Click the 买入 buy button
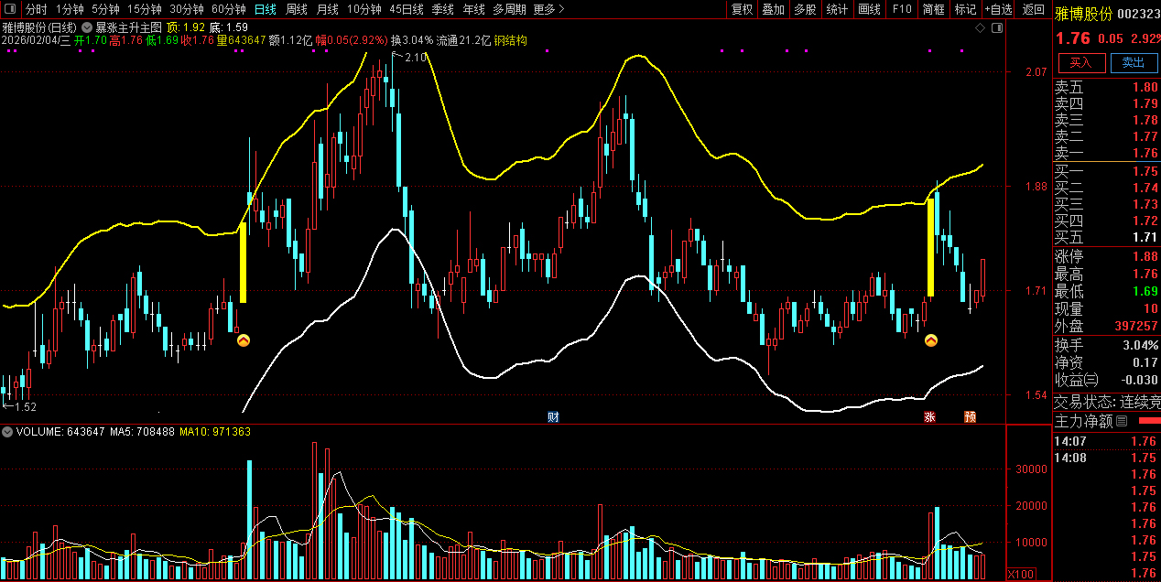1161x582 pixels. 1081,62
